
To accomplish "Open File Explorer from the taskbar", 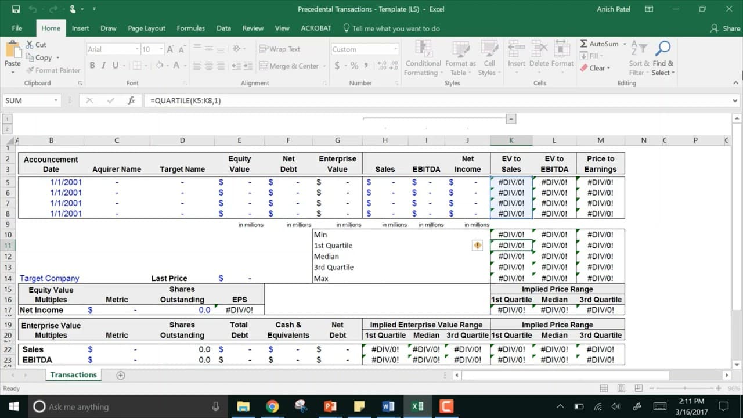I will (x=243, y=406).
